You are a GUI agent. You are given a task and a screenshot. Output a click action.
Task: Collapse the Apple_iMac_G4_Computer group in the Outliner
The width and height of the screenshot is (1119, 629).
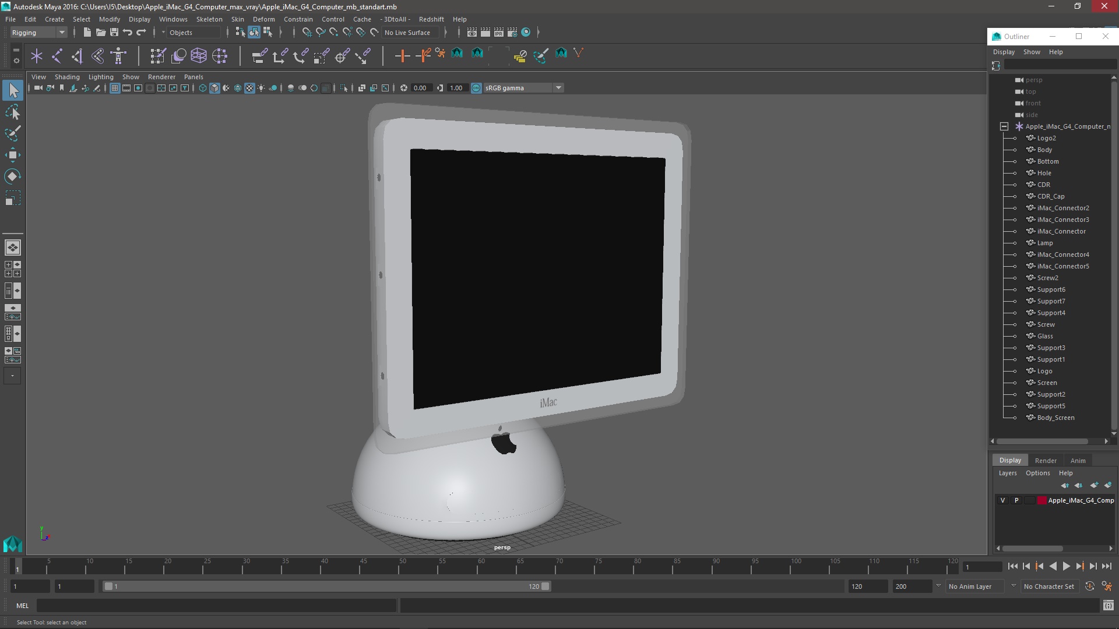(1004, 126)
